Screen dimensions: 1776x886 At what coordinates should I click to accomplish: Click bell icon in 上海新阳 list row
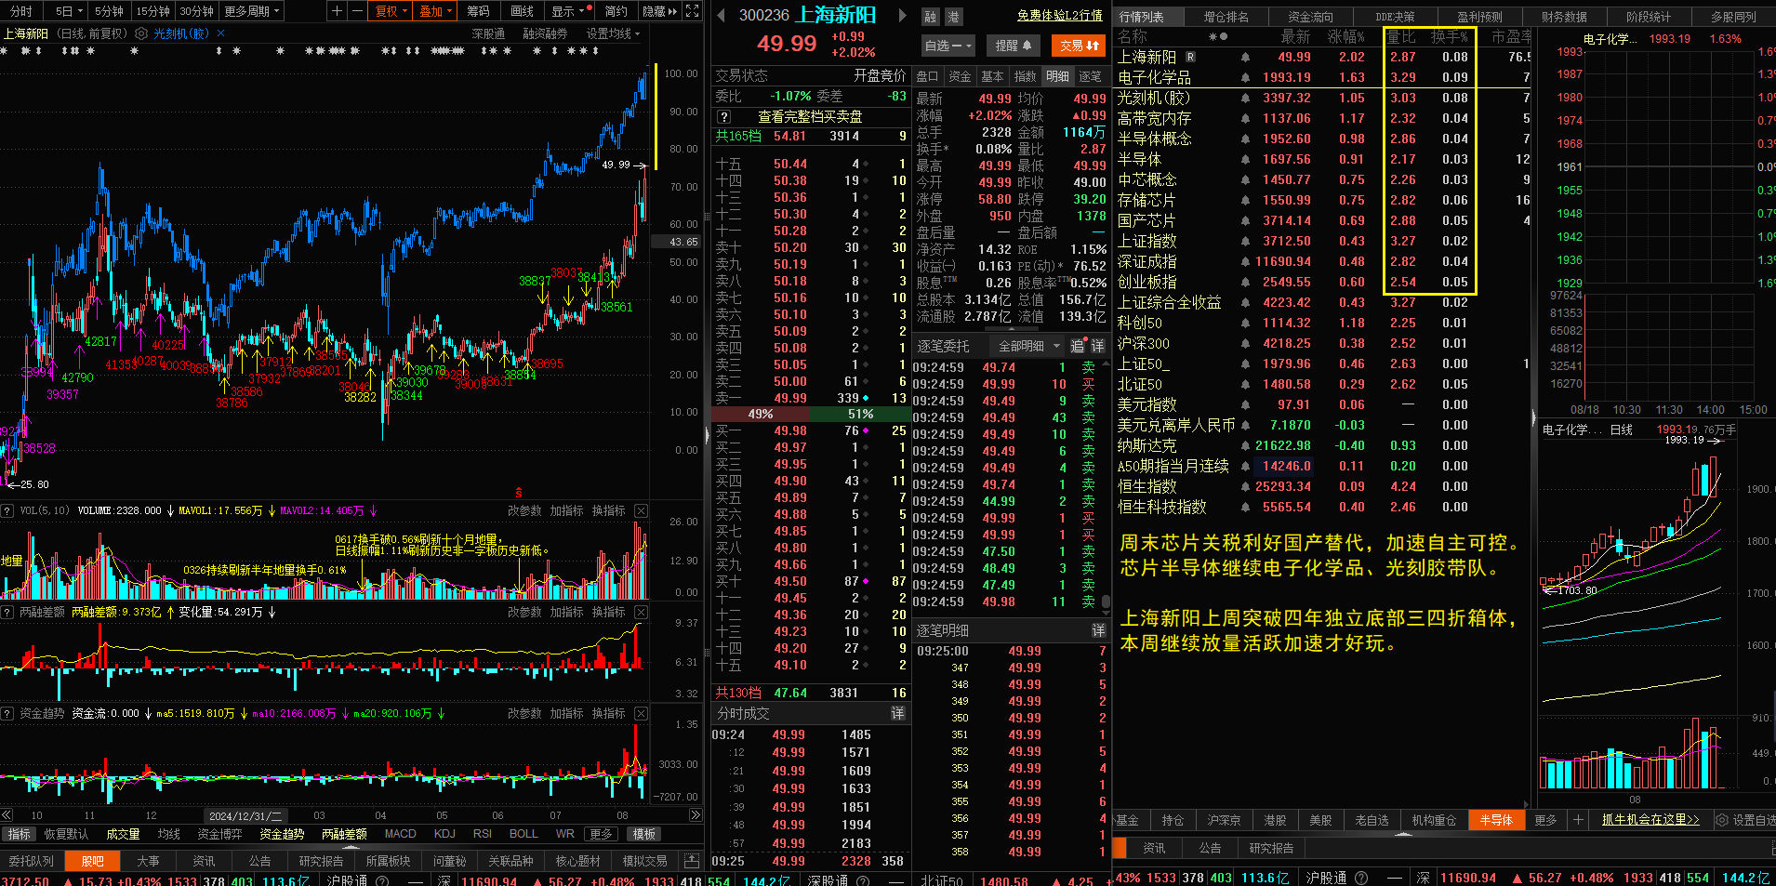(1245, 58)
